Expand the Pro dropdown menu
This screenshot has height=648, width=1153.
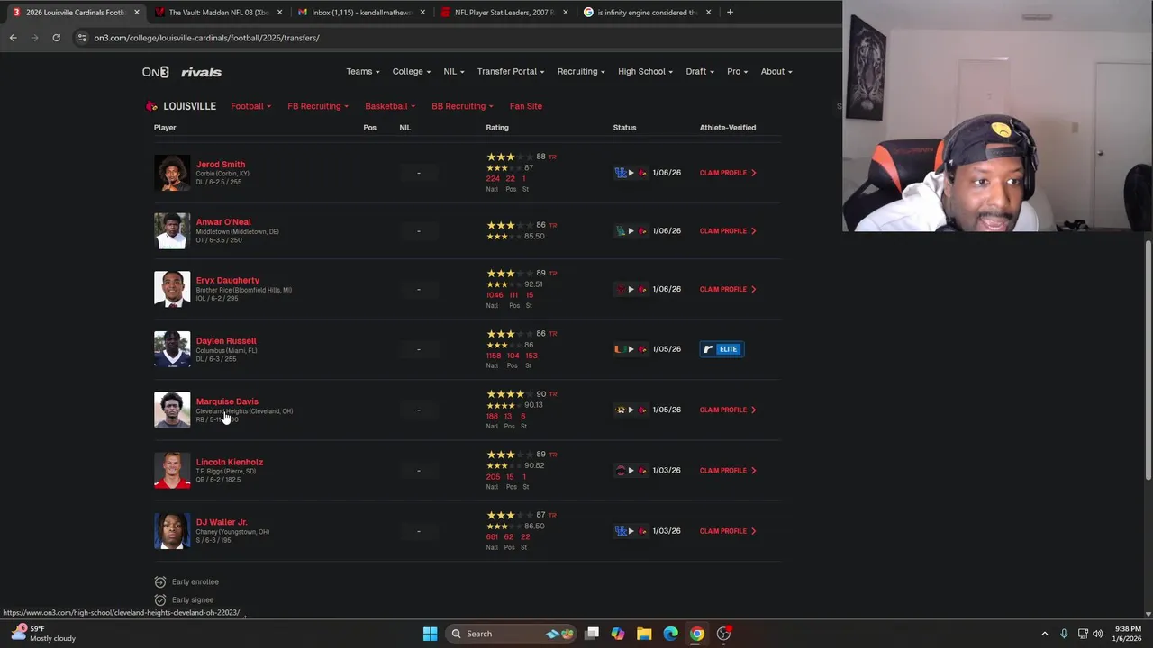tap(737, 72)
